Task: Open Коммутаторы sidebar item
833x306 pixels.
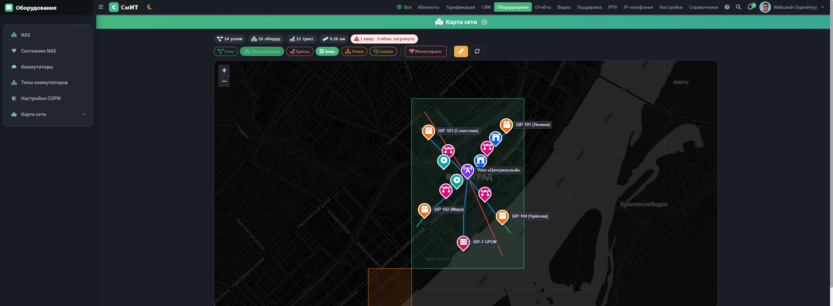Action: [x=48, y=67]
